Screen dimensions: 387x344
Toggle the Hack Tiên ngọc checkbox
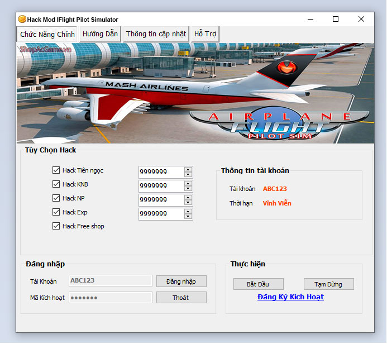(x=56, y=170)
